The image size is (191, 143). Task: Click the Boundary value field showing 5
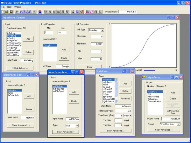click(x=97, y=37)
